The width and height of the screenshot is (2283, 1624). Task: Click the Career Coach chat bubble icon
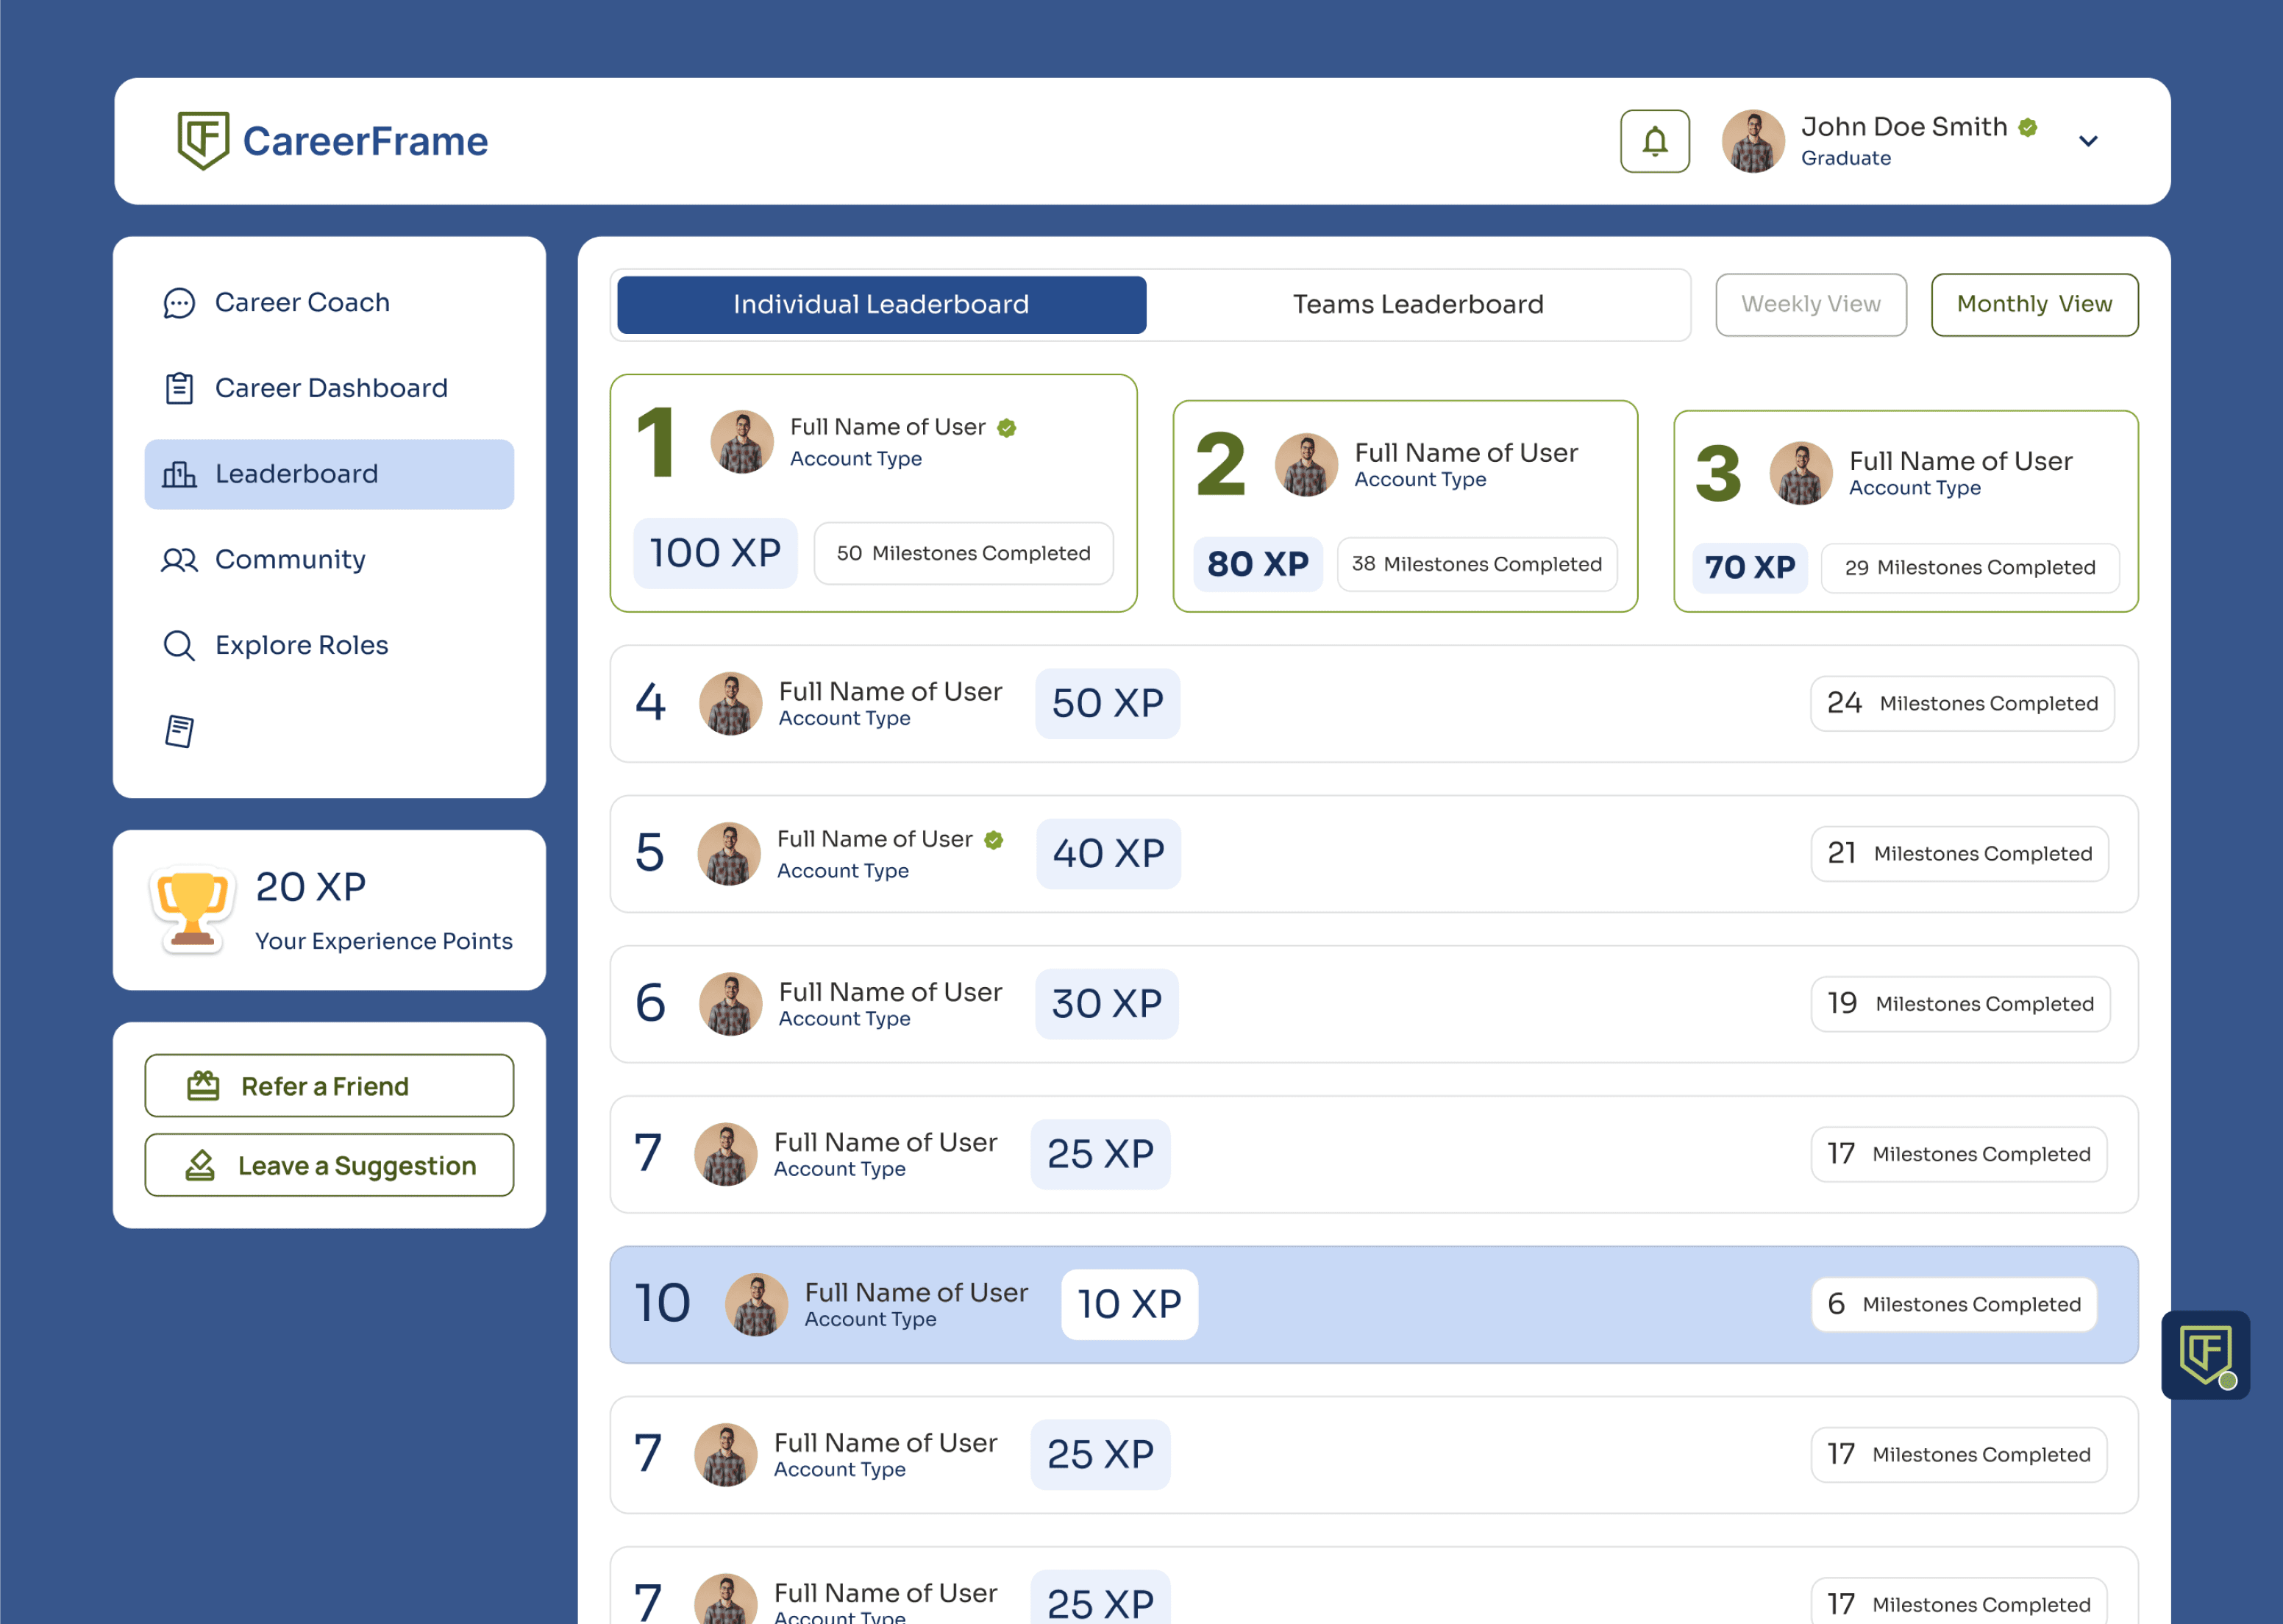pyautogui.click(x=179, y=303)
